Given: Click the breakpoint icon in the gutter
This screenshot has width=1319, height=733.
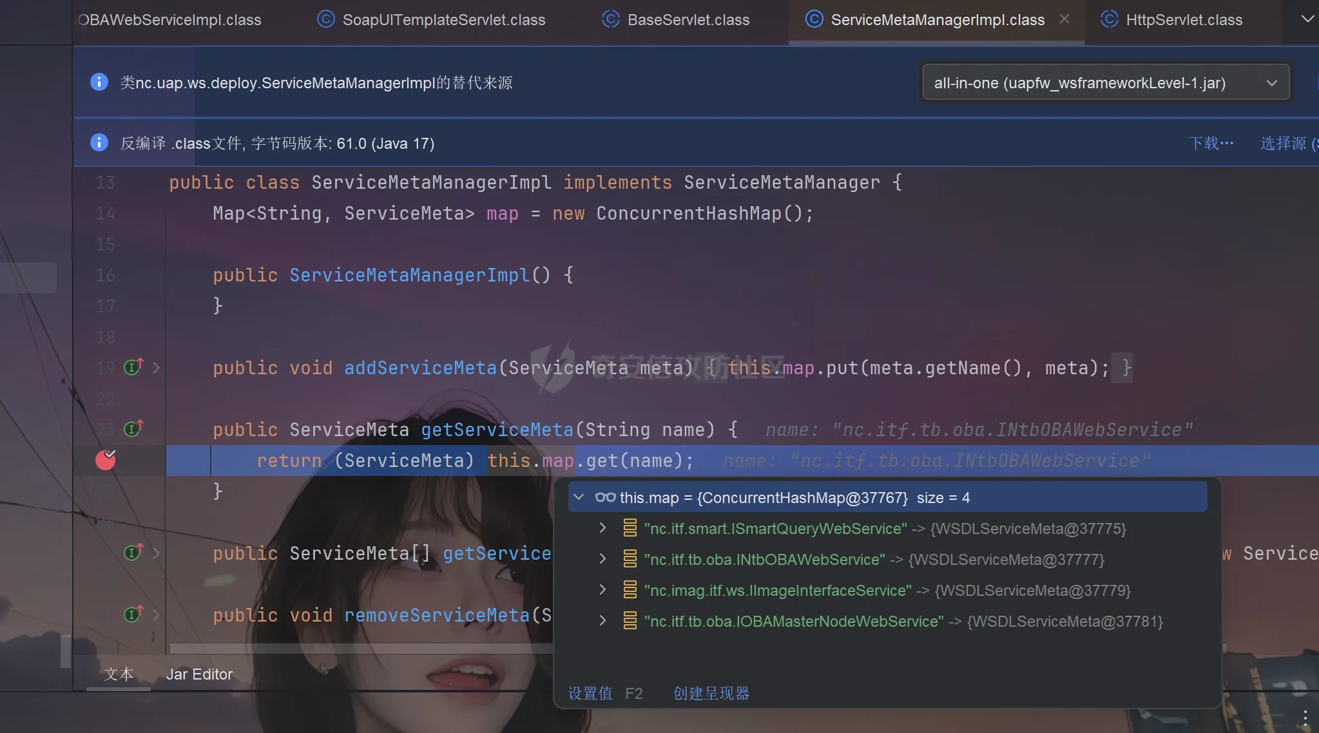Looking at the screenshot, I should point(106,460).
